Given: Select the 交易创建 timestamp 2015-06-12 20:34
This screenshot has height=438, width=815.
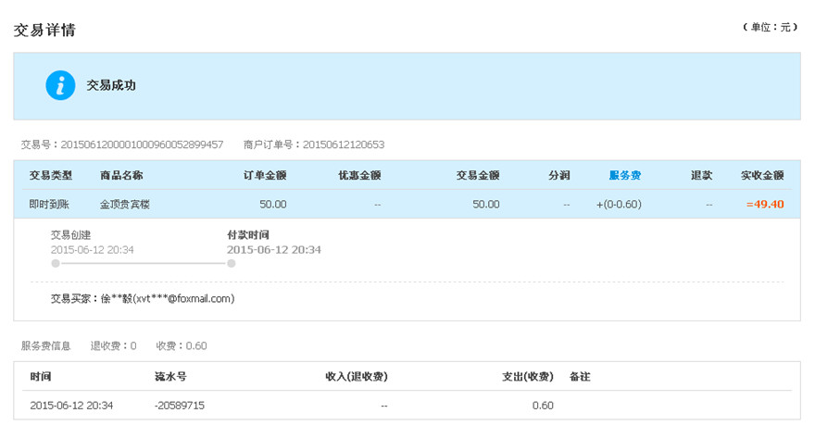Looking at the screenshot, I should pyautogui.click(x=92, y=250).
